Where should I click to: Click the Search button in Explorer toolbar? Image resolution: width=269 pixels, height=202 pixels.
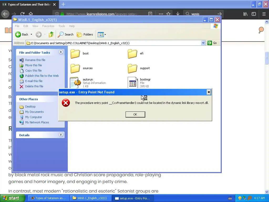(65, 34)
